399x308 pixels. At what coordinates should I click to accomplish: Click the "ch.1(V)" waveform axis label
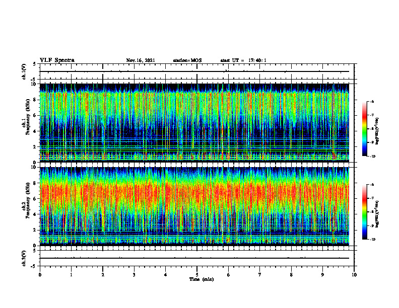click(x=24, y=71)
